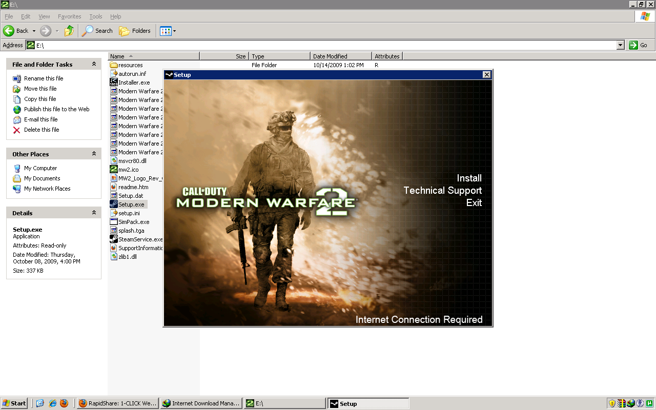The image size is (656, 410).
Task: Sort by the Size column header
Action: tap(224, 56)
